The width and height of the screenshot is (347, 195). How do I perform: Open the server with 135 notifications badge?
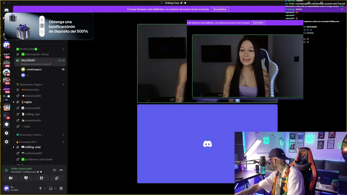[7, 55]
